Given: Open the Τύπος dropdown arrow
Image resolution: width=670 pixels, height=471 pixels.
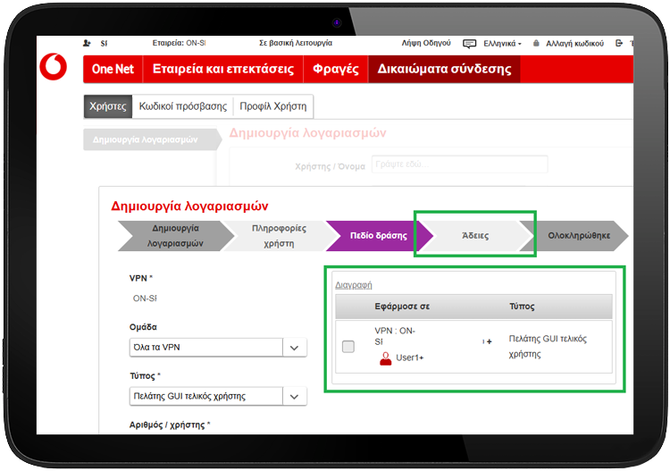Looking at the screenshot, I should 295,396.
